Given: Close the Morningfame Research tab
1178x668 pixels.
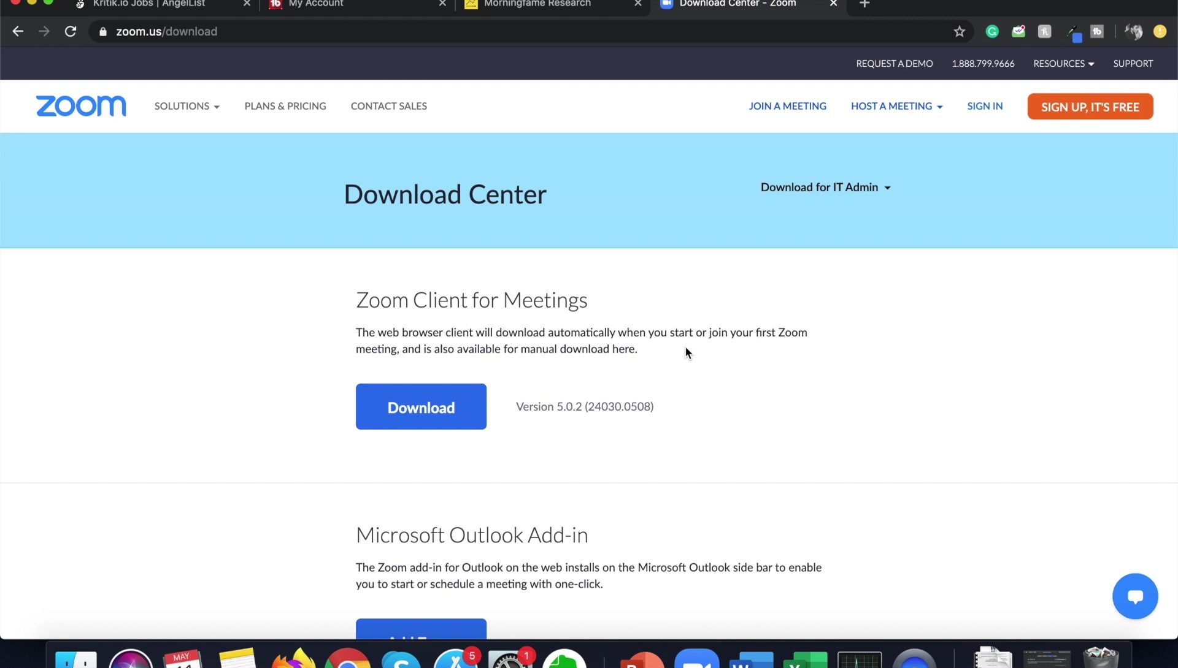Looking at the screenshot, I should (x=638, y=4).
